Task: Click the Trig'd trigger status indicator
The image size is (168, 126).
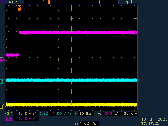Action: (126, 2)
